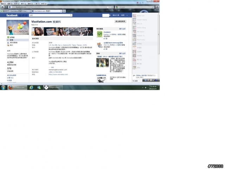Click the chat sidebar scrollbar
Viewport: 225px width, 169px height.
pos(159,35)
